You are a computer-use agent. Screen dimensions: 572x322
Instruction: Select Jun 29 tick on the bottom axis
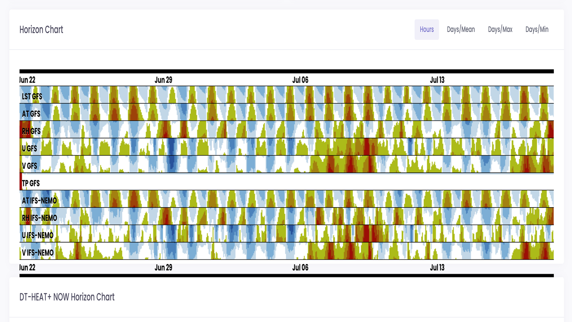point(163,268)
